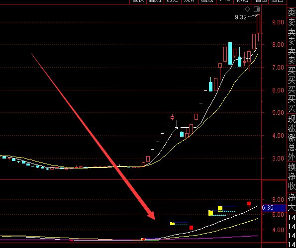Viewport: 296px width, 248px height.
Task: Click the 换 turnover row label
Action: click(292, 167)
